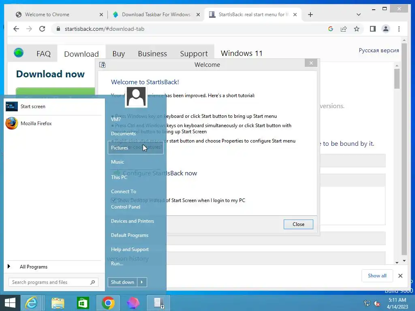The image size is (415, 311).
Task: Click the Start screen tile icon
Action: [x=12, y=107]
